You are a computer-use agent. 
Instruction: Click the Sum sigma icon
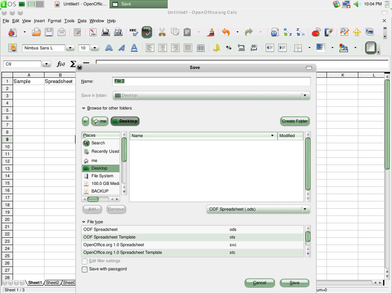(73, 64)
